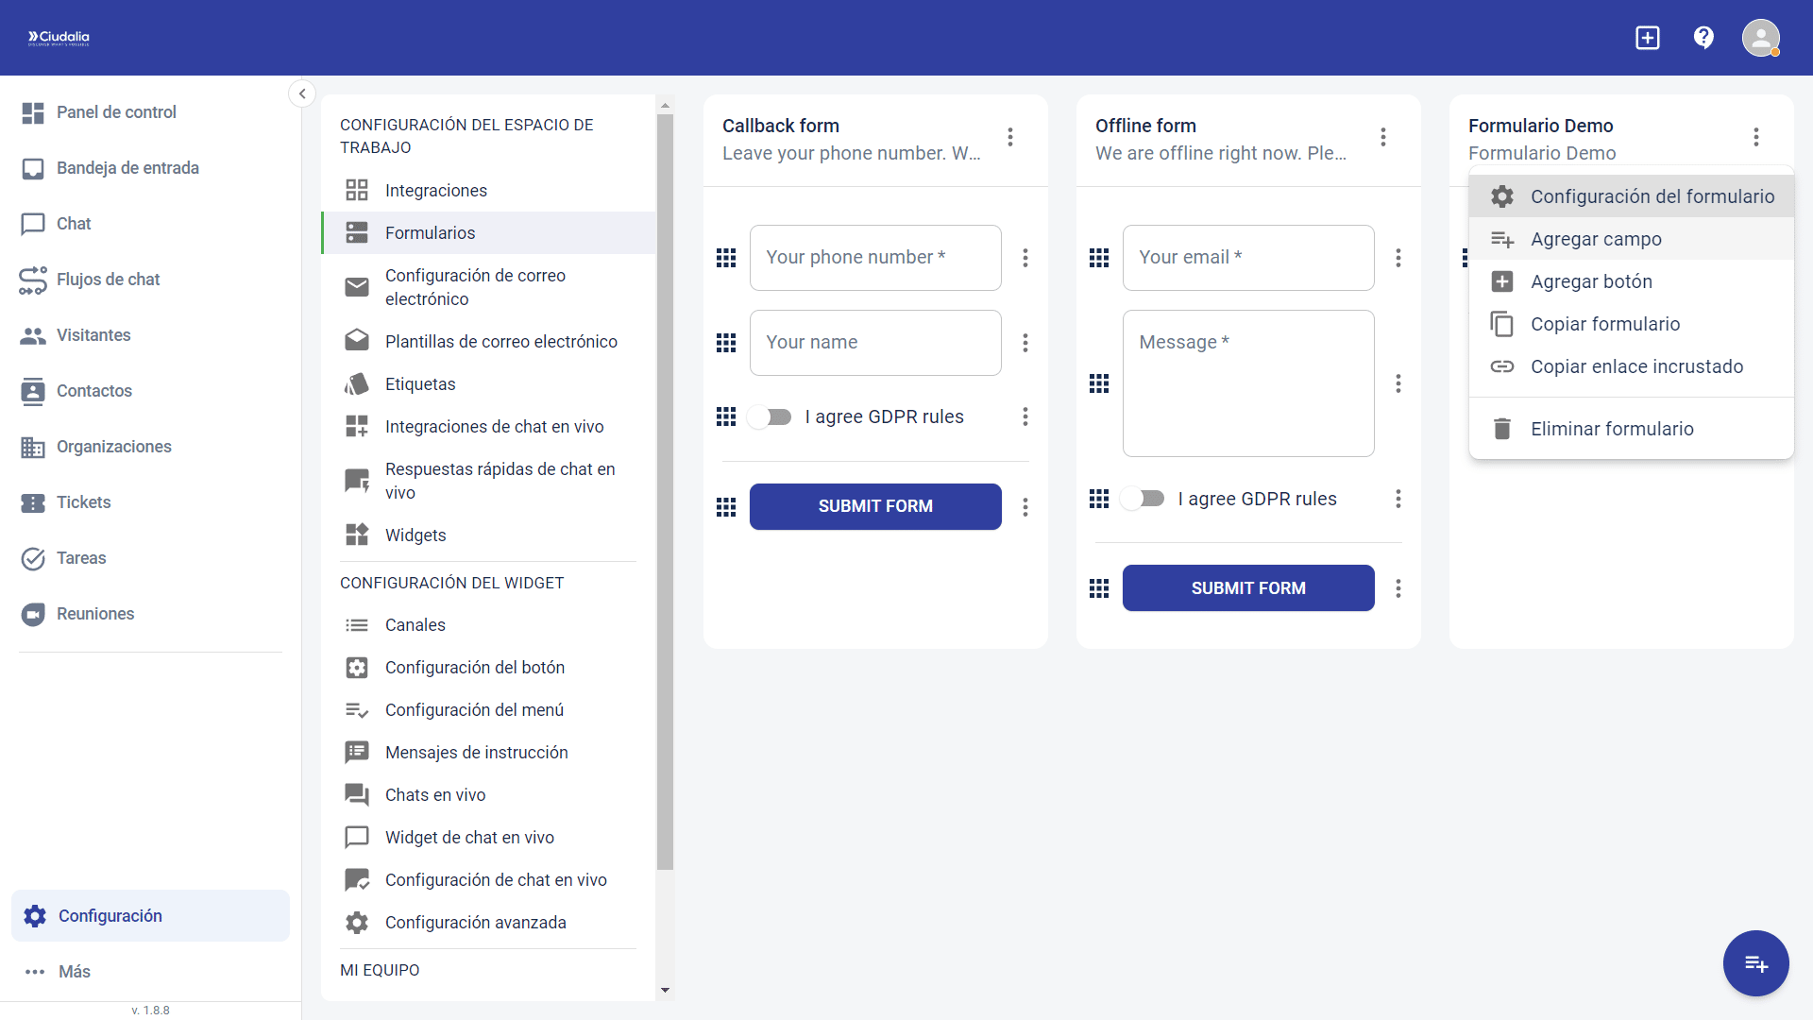The height and width of the screenshot is (1020, 1813).
Task: Click SUBMIT FORM button in Offline form
Action: (x=1248, y=588)
